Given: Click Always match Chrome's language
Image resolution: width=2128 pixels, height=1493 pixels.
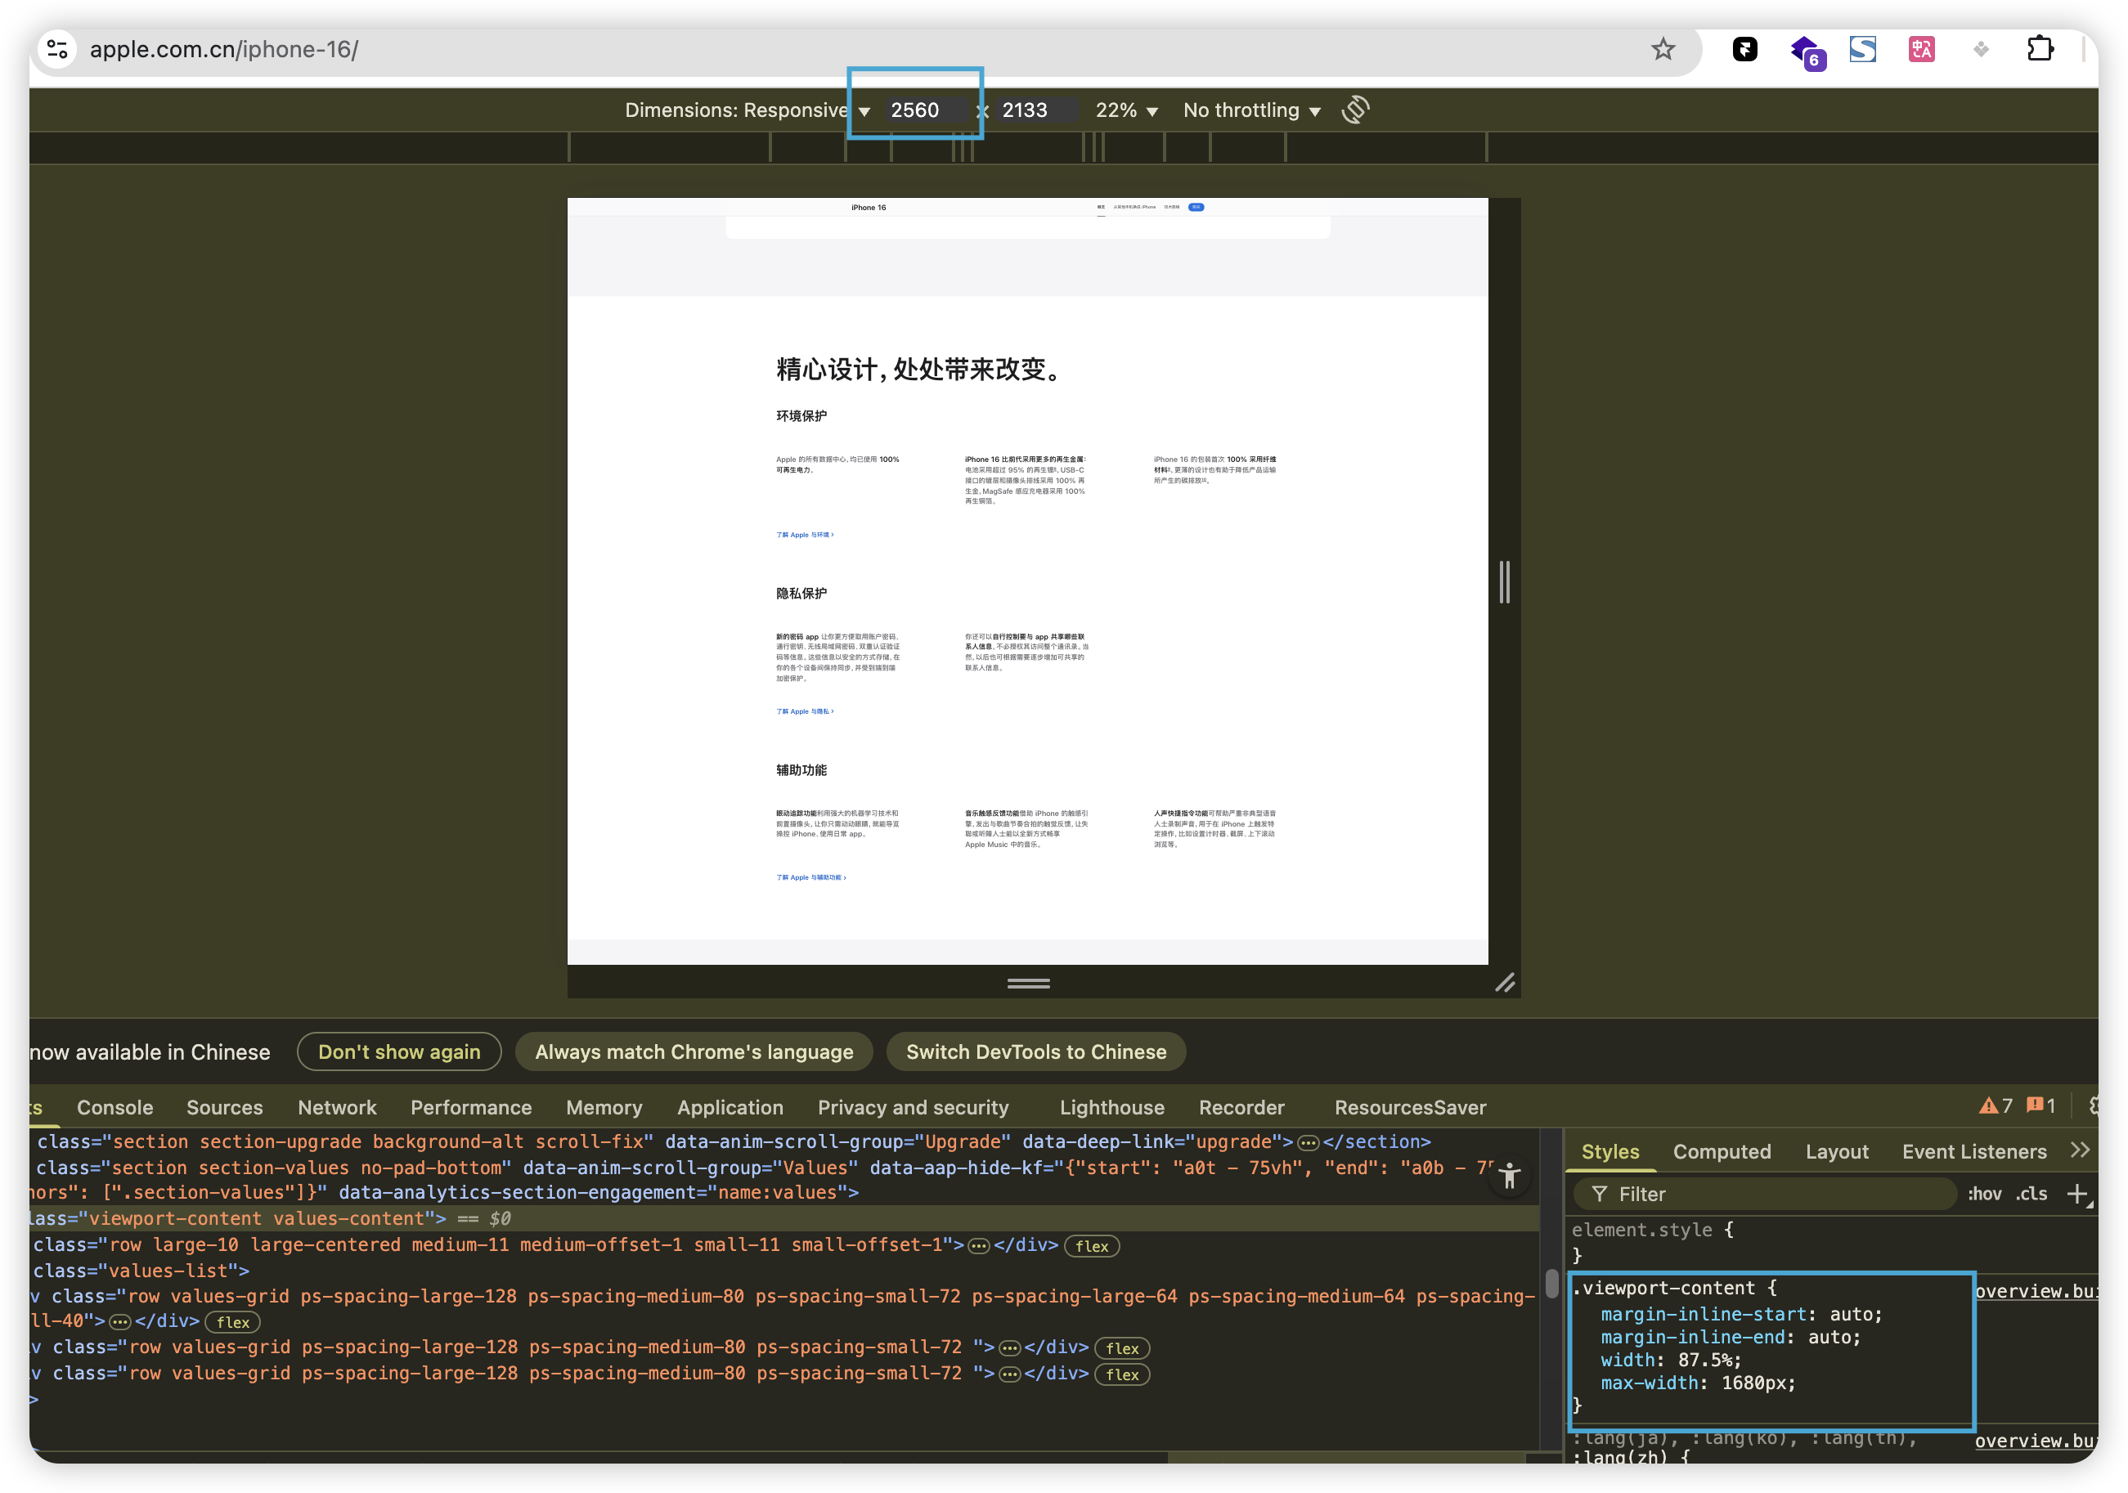Looking at the screenshot, I should pyautogui.click(x=694, y=1051).
